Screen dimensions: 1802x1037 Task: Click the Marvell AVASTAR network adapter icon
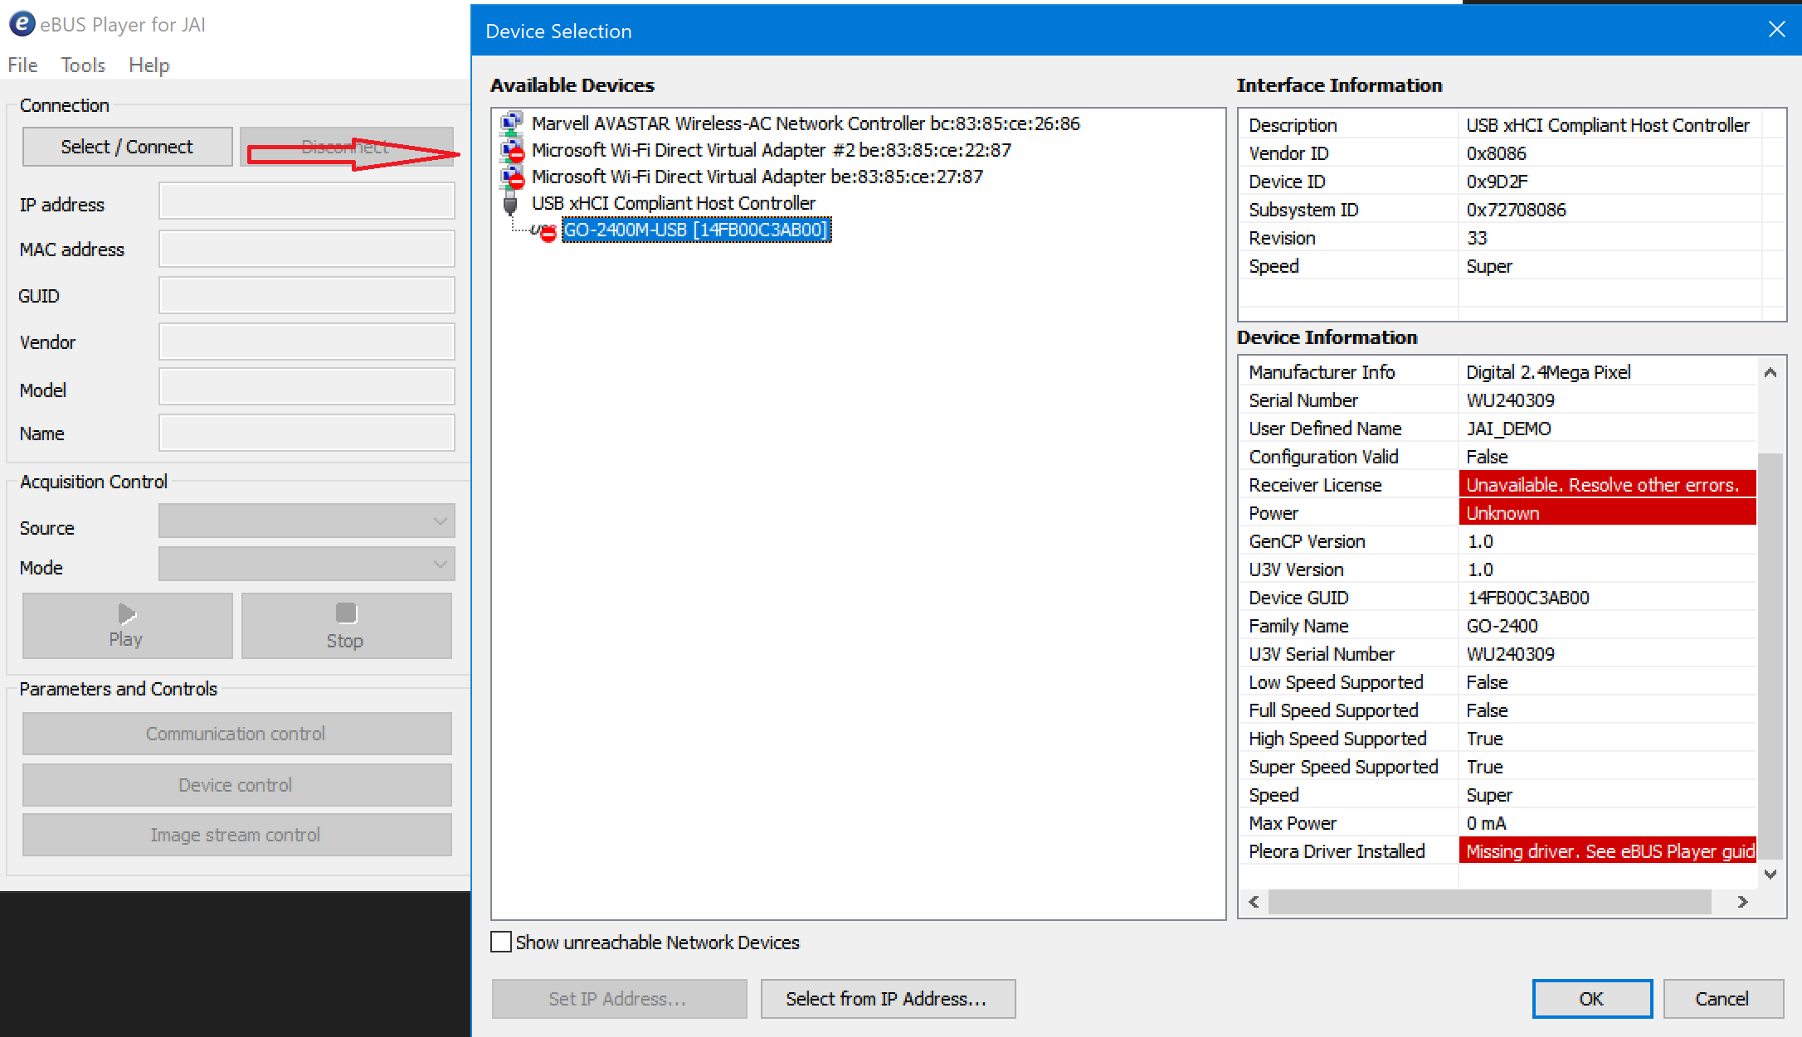tap(511, 124)
